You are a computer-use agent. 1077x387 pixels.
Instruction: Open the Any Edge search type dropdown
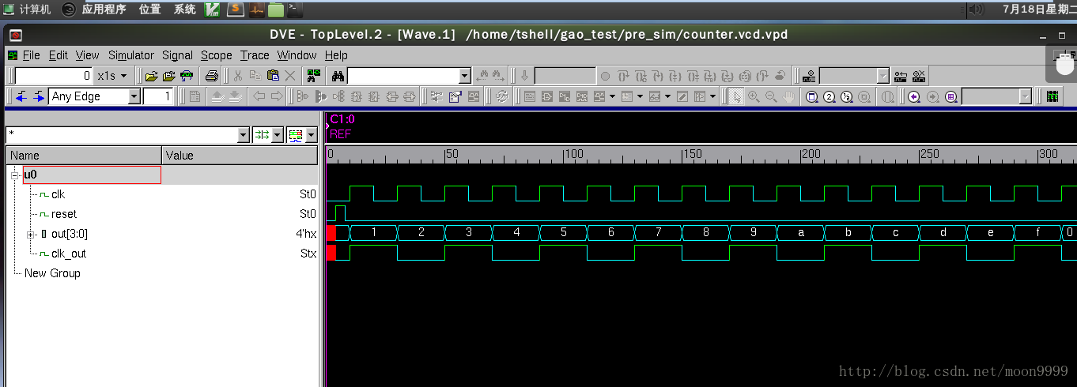coord(134,96)
